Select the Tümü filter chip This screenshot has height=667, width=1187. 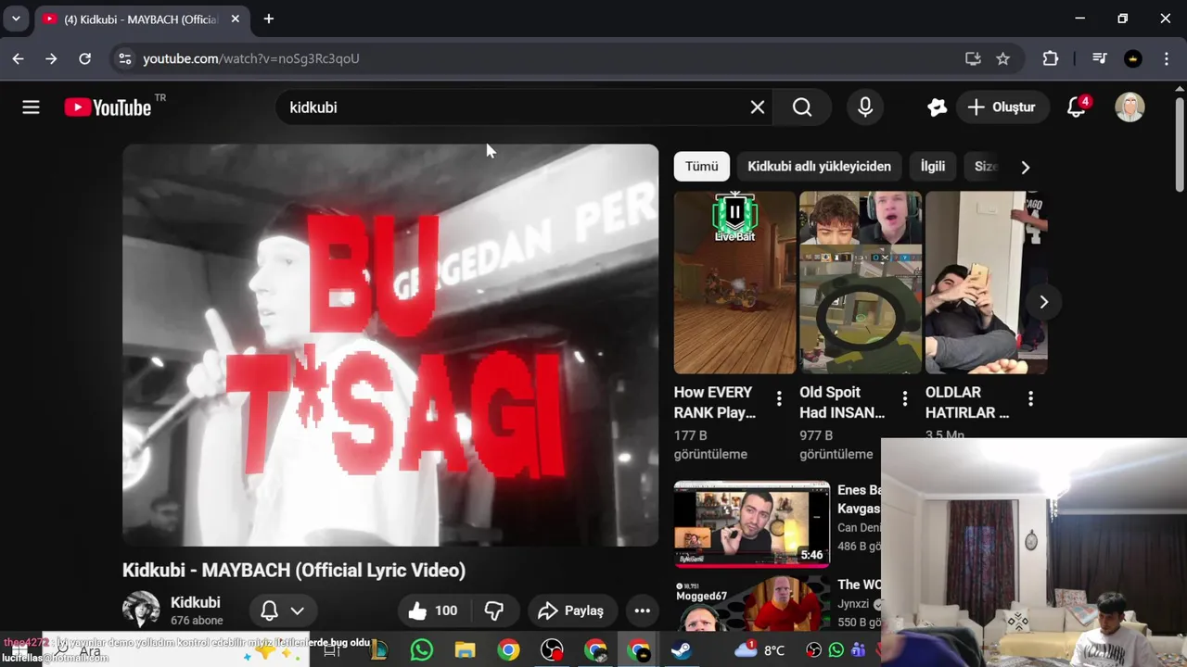click(702, 167)
